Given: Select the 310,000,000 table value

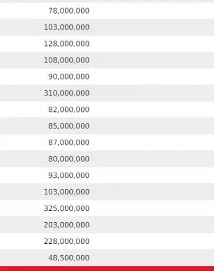Looking at the screenshot, I should [66, 93].
